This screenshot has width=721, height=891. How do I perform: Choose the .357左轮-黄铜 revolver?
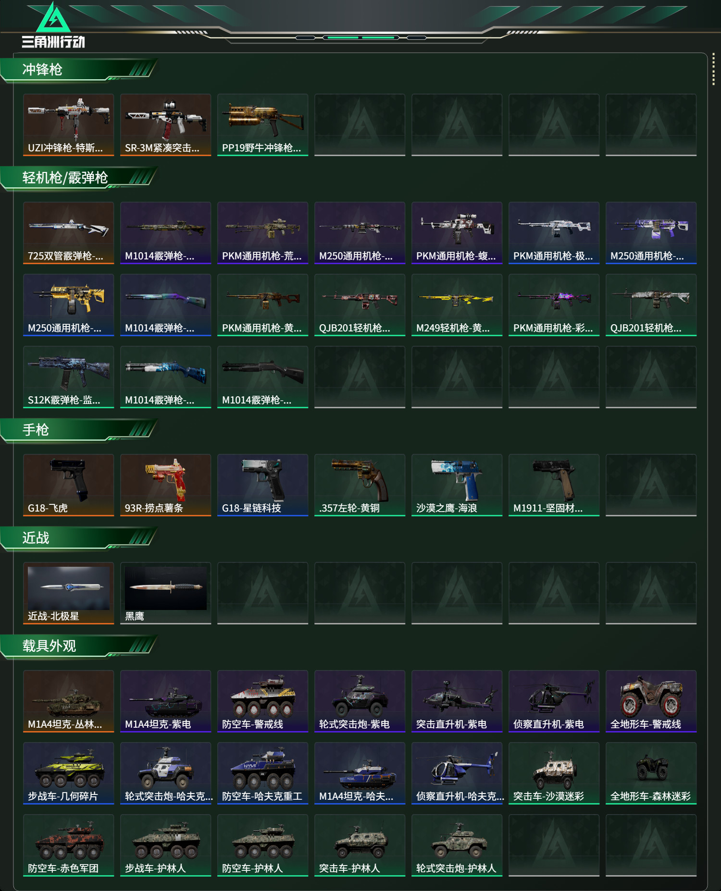point(360,485)
